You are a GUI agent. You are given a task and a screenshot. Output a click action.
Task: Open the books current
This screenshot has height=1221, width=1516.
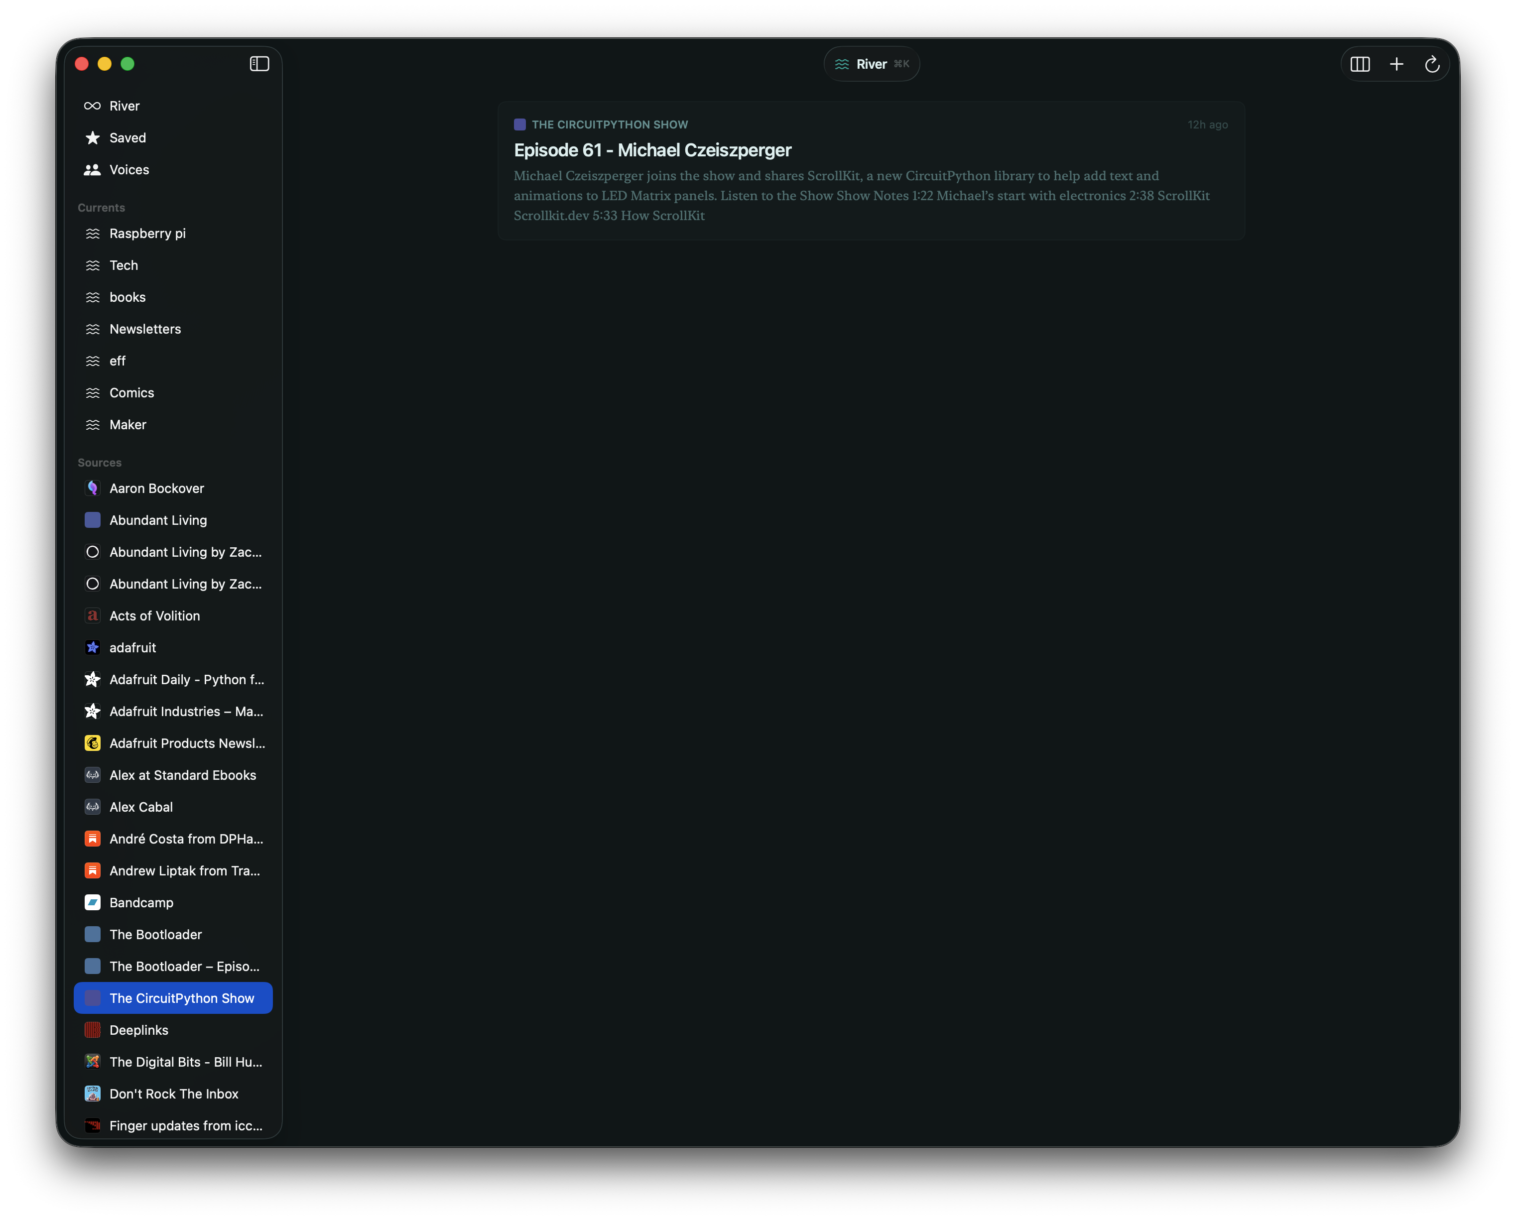tap(173, 297)
